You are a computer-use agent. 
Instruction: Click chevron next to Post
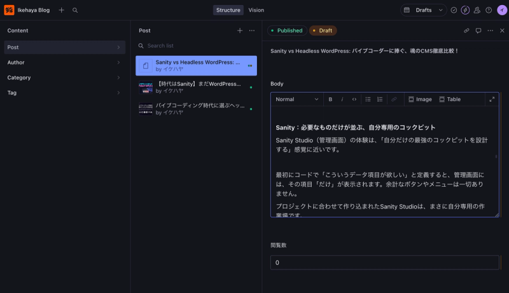[x=118, y=47]
